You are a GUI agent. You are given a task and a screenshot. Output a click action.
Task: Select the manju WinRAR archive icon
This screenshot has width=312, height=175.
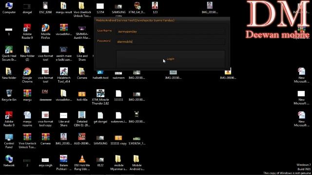click(x=27, y=95)
